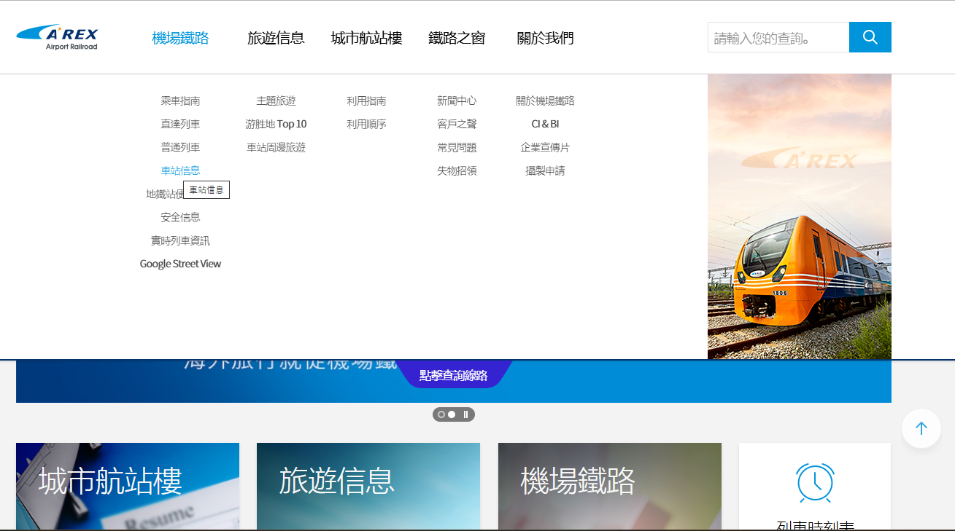The height and width of the screenshot is (531, 955).
Task: Open the 利用順序 submenu link
Action: [366, 124]
